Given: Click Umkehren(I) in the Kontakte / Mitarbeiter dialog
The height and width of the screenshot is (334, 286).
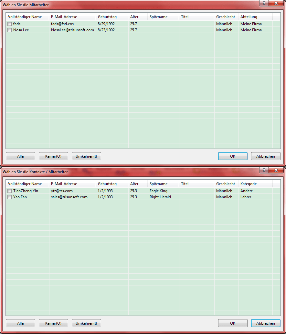Looking at the screenshot, I should tap(86, 323).
